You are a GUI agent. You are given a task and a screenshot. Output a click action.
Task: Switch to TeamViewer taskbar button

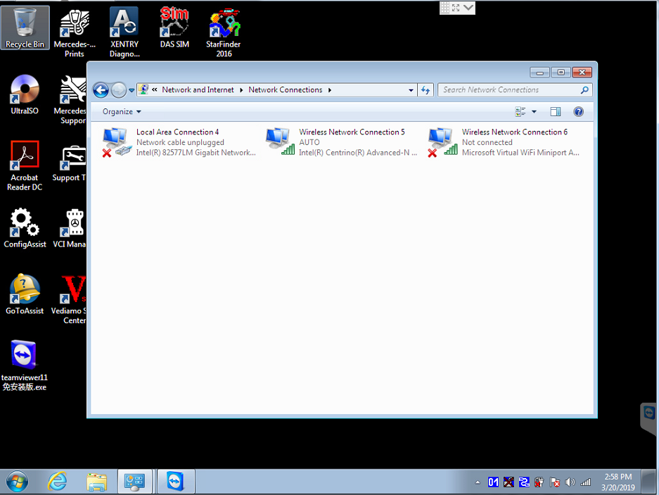click(176, 482)
